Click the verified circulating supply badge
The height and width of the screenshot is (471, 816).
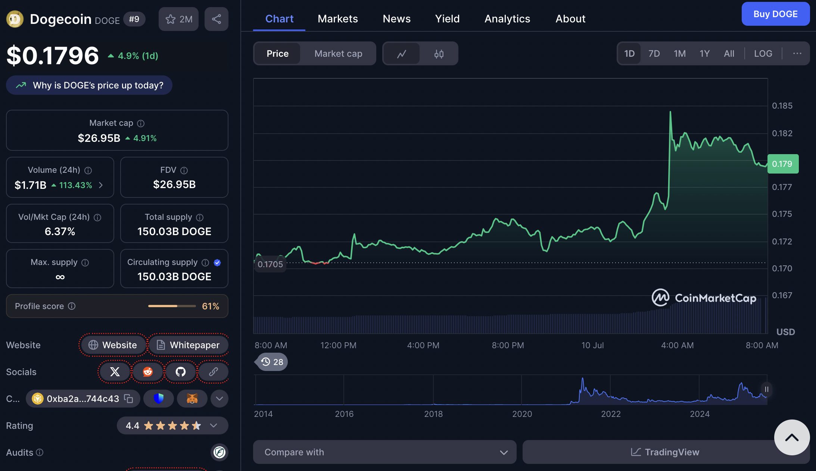pos(217,262)
